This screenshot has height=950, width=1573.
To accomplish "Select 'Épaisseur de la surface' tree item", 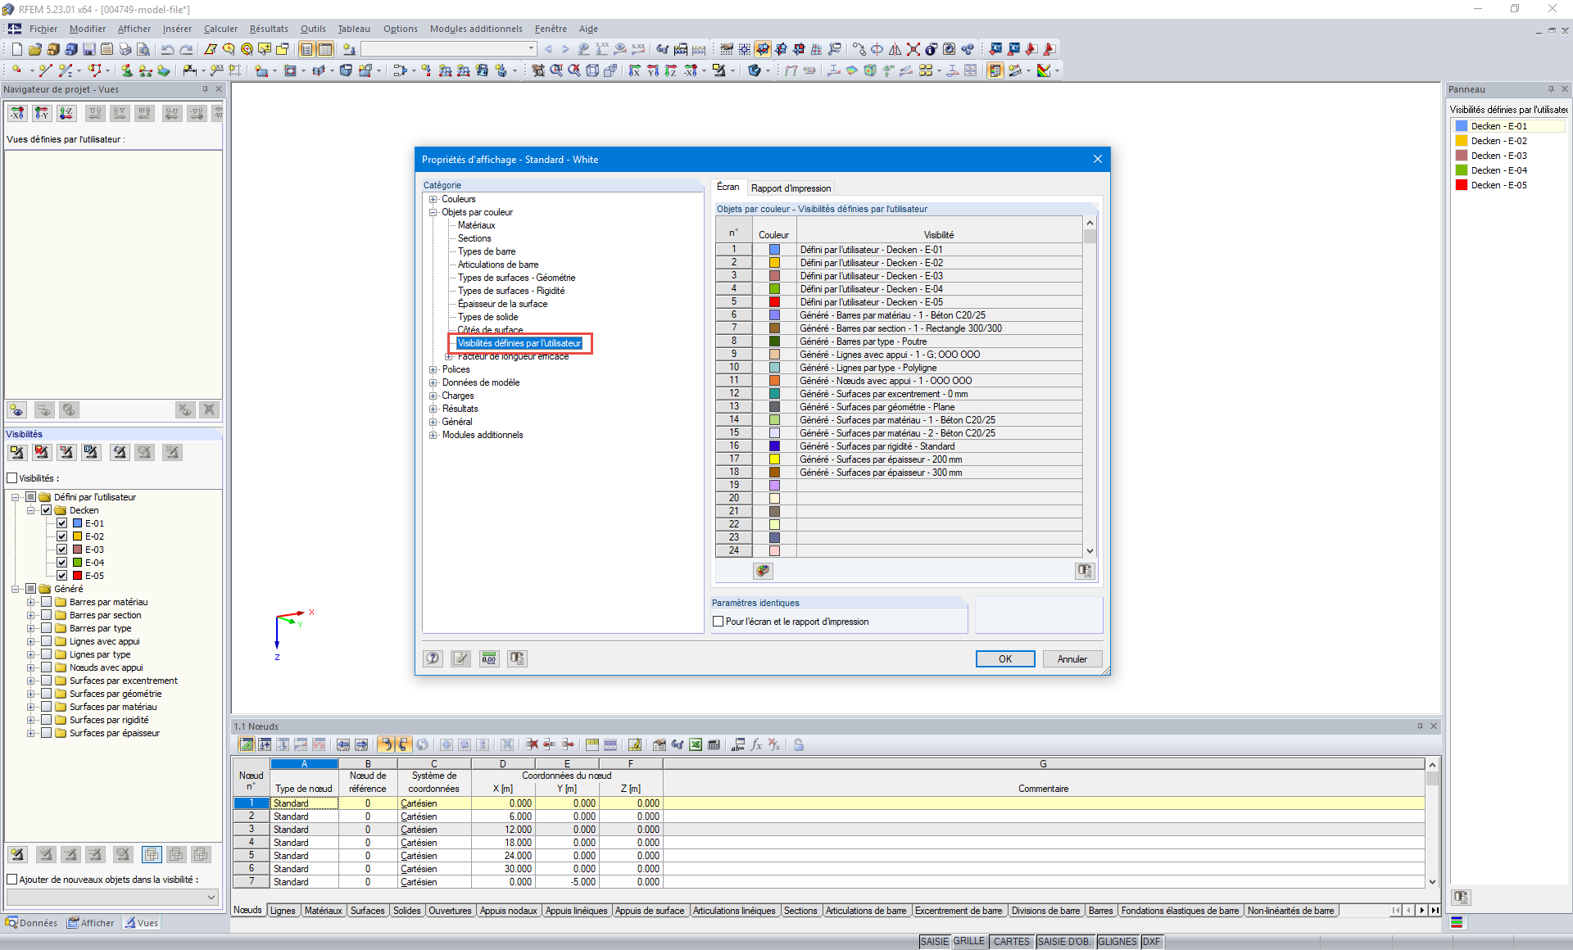I will (x=502, y=304).
